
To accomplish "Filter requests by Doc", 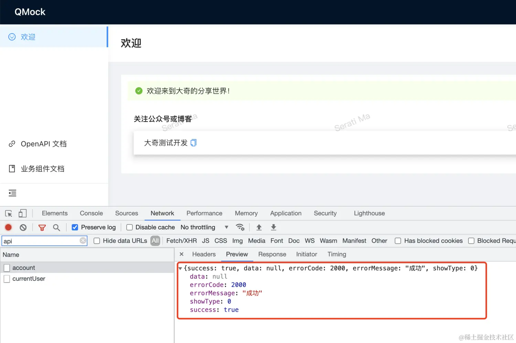I will tap(294, 241).
